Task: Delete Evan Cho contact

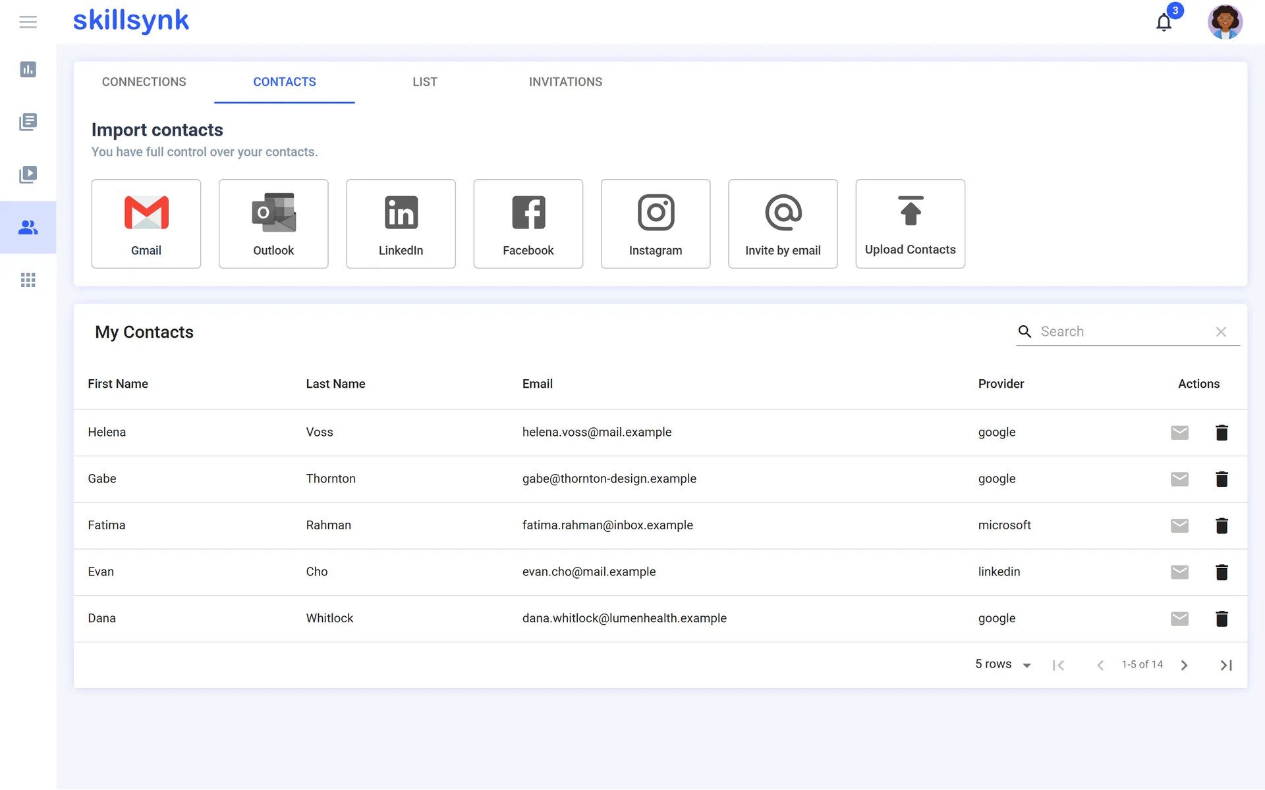Action: tap(1222, 572)
